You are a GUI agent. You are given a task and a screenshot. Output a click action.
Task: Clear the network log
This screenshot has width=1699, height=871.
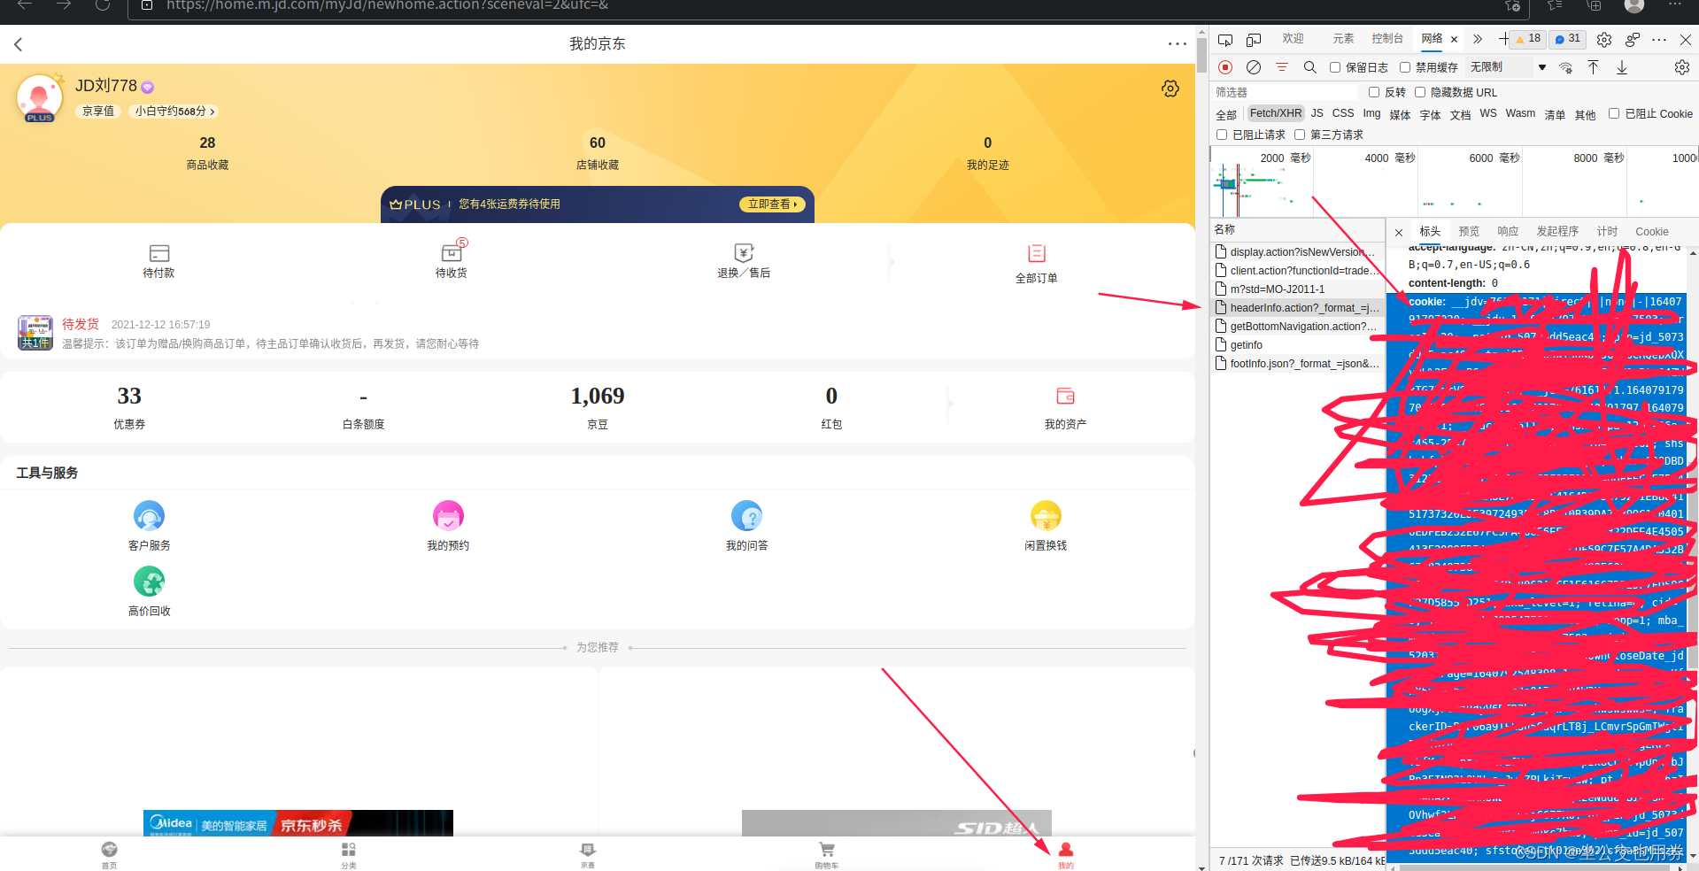point(1254,67)
